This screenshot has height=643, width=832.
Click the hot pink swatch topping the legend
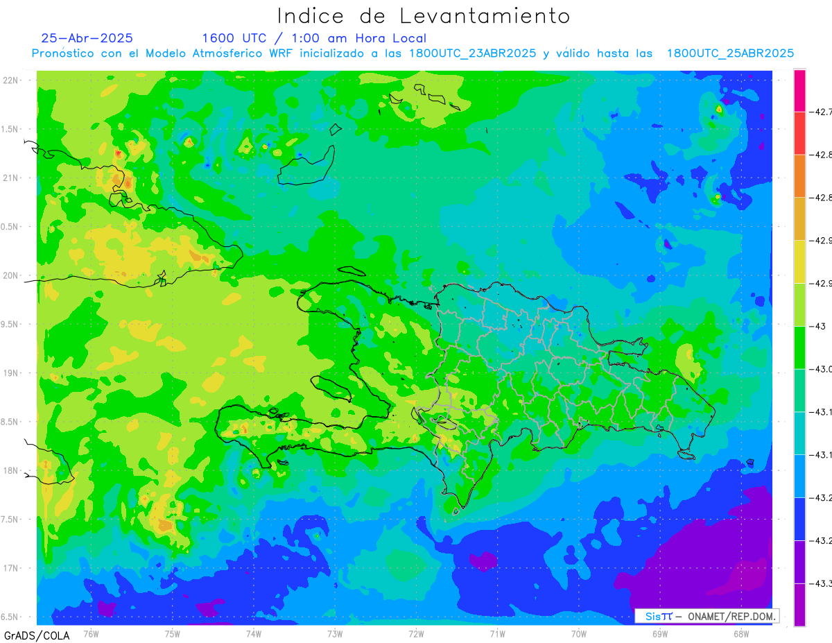point(799,90)
